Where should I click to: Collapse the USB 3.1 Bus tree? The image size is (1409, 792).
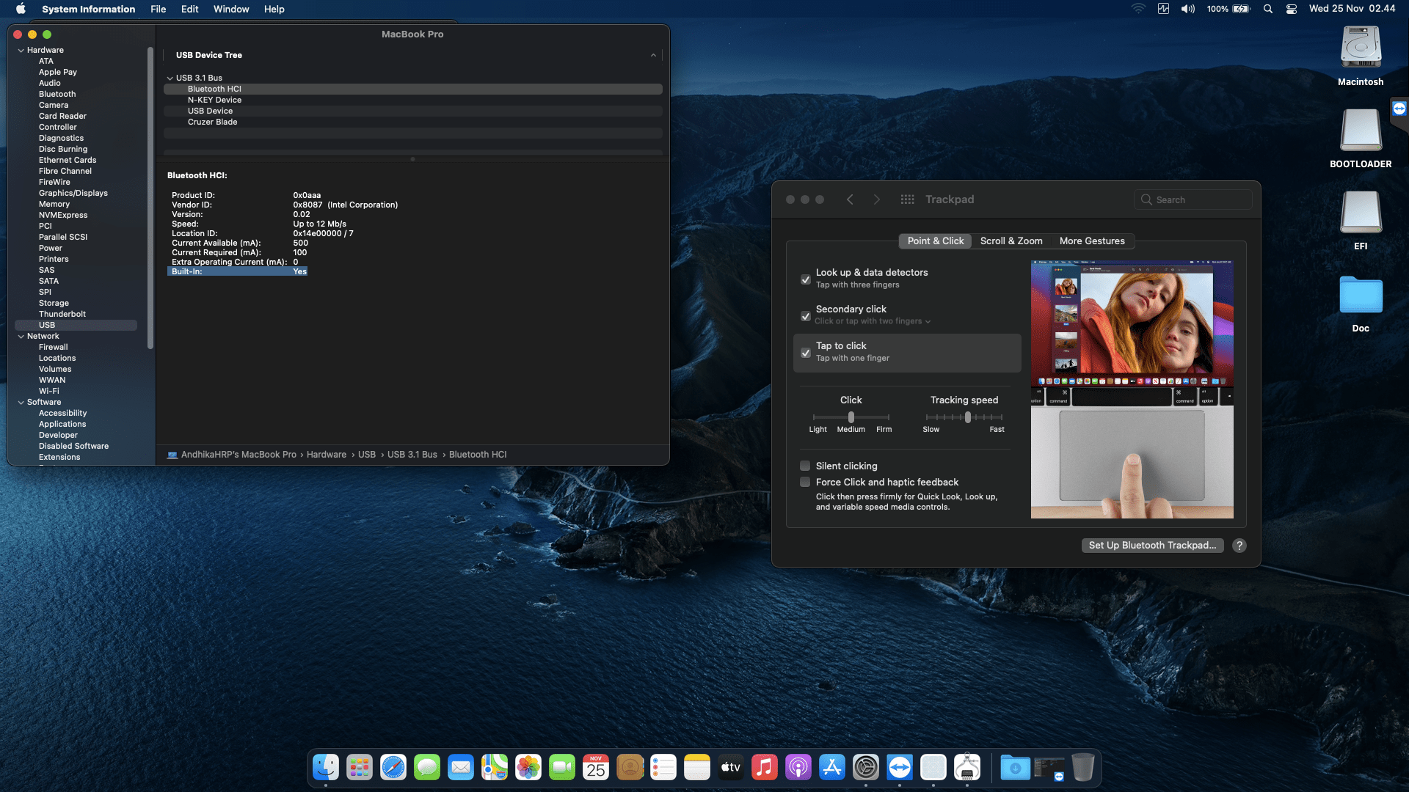pyautogui.click(x=170, y=78)
